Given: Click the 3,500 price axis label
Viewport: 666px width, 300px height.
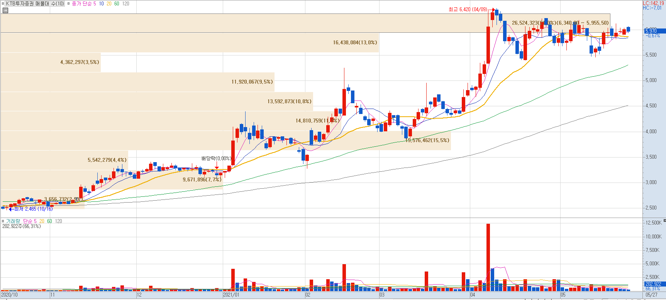Looking at the screenshot, I should point(651,157).
